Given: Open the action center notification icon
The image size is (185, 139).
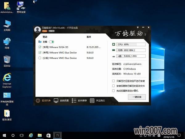Looking at the screenshot, I should coord(179,135).
